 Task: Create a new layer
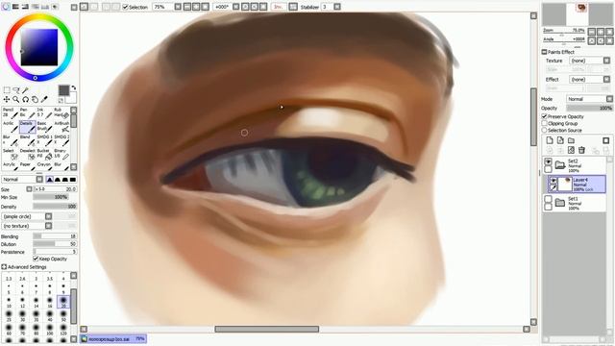point(550,140)
